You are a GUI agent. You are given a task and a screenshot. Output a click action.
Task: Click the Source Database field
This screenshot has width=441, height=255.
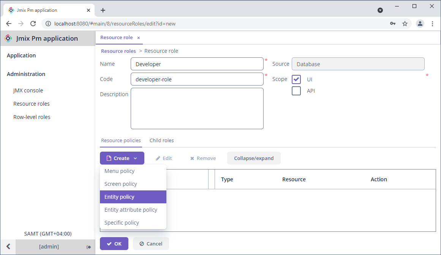point(358,64)
